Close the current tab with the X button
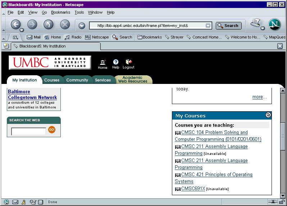 click(x=280, y=46)
